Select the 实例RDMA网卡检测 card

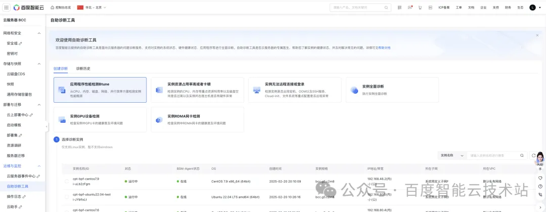point(198,119)
